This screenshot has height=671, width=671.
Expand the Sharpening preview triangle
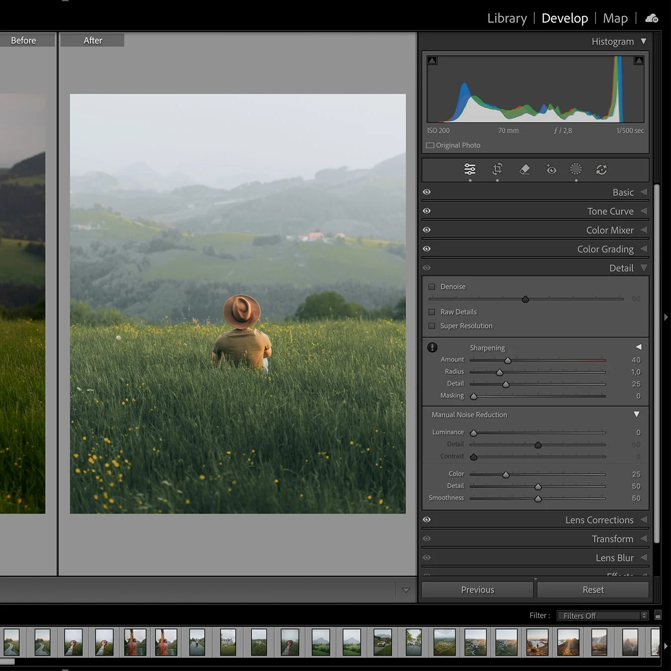point(639,347)
